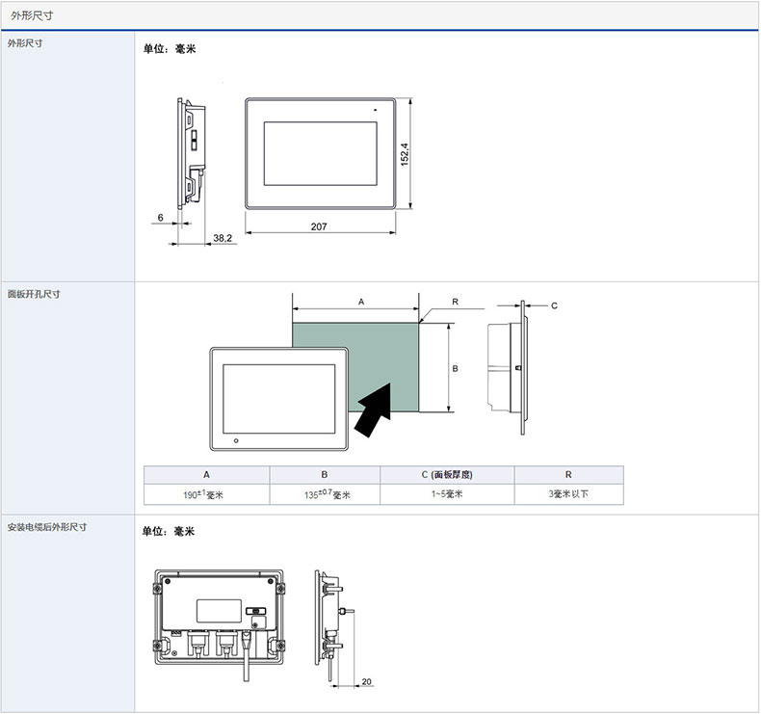Click the C (面板厚度) table header
The height and width of the screenshot is (714, 761).
point(447,475)
